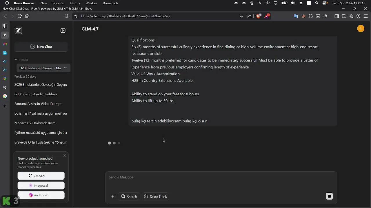Go back to the previous page
This screenshot has height=208, width=371.
[5, 16]
